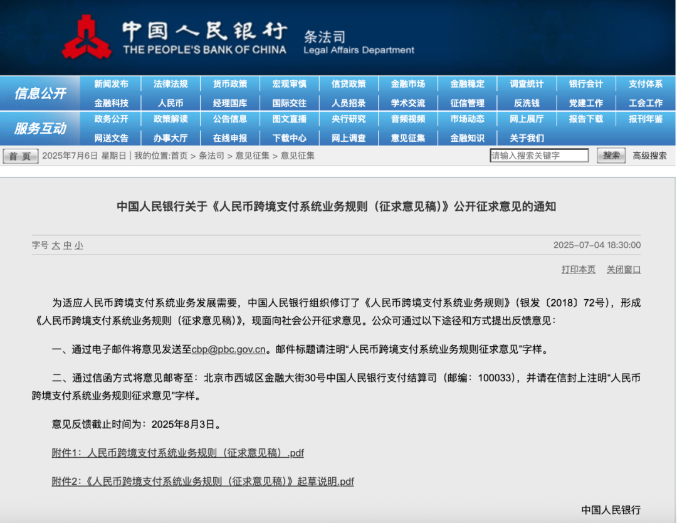Viewport: 677px width, 523px height.
Task: Set font size to 中
Action: click(x=67, y=245)
